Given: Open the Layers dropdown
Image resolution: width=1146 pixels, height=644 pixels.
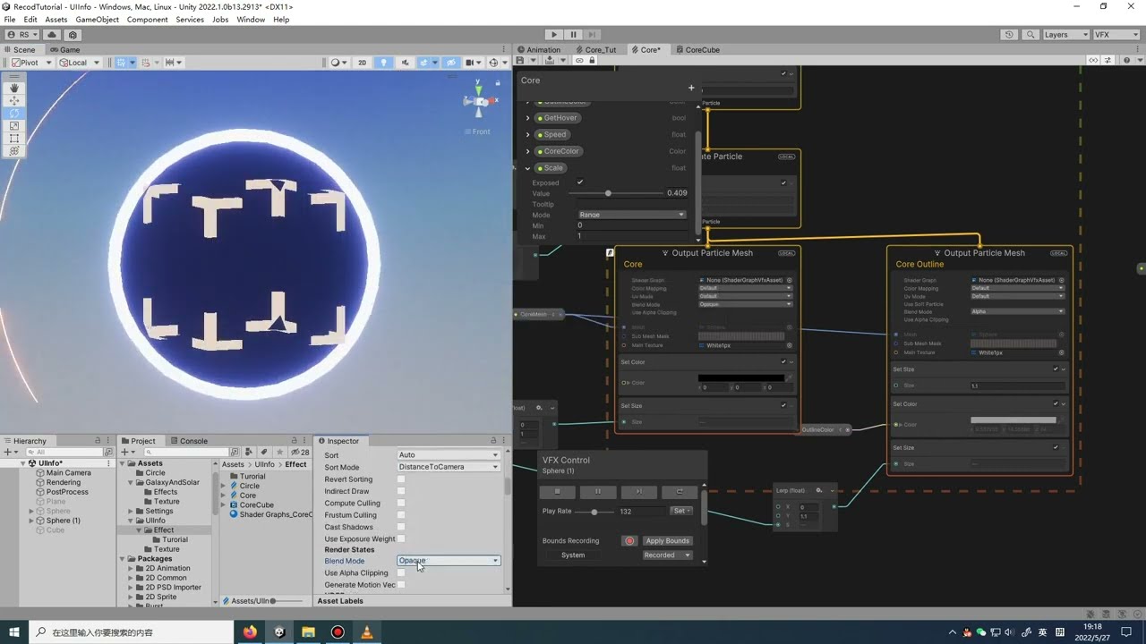Looking at the screenshot, I should click(1065, 35).
